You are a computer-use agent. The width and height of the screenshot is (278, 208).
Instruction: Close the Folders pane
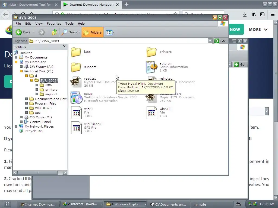click(x=64, y=46)
